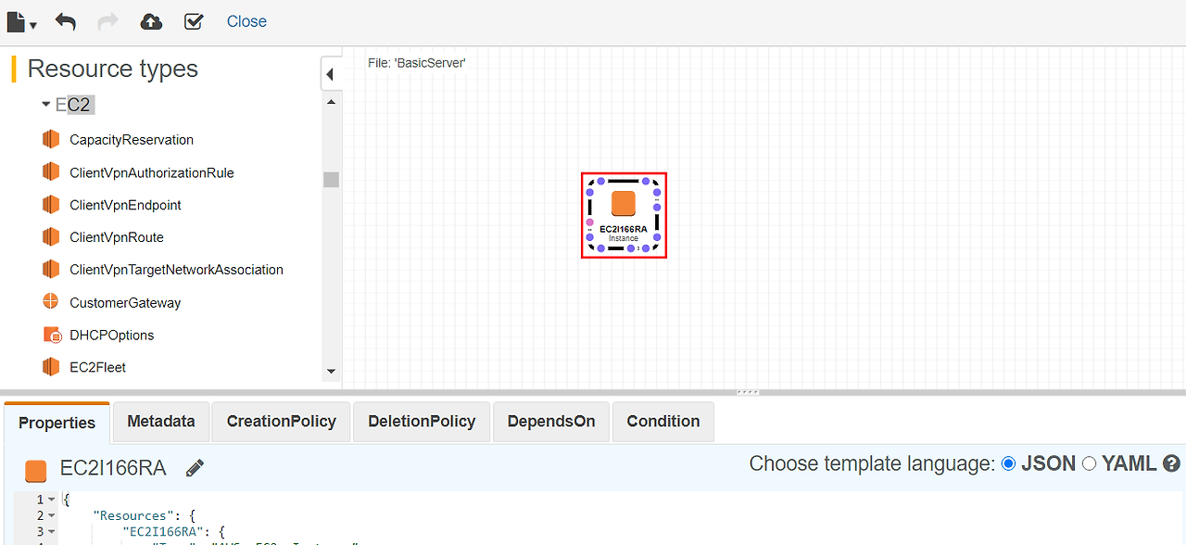Open template language help question icon
The width and height of the screenshot is (1186, 545).
(1172, 463)
